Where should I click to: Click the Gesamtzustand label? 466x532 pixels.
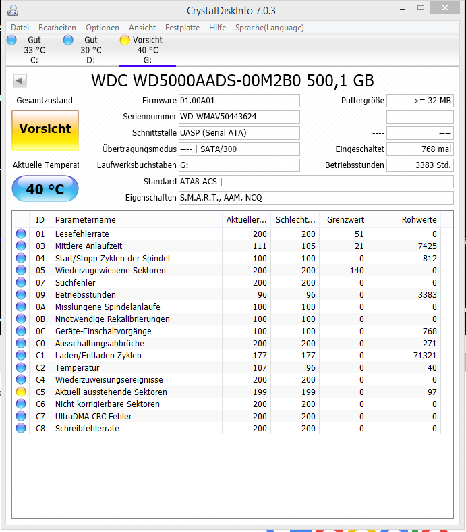click(x=45, y=101)
